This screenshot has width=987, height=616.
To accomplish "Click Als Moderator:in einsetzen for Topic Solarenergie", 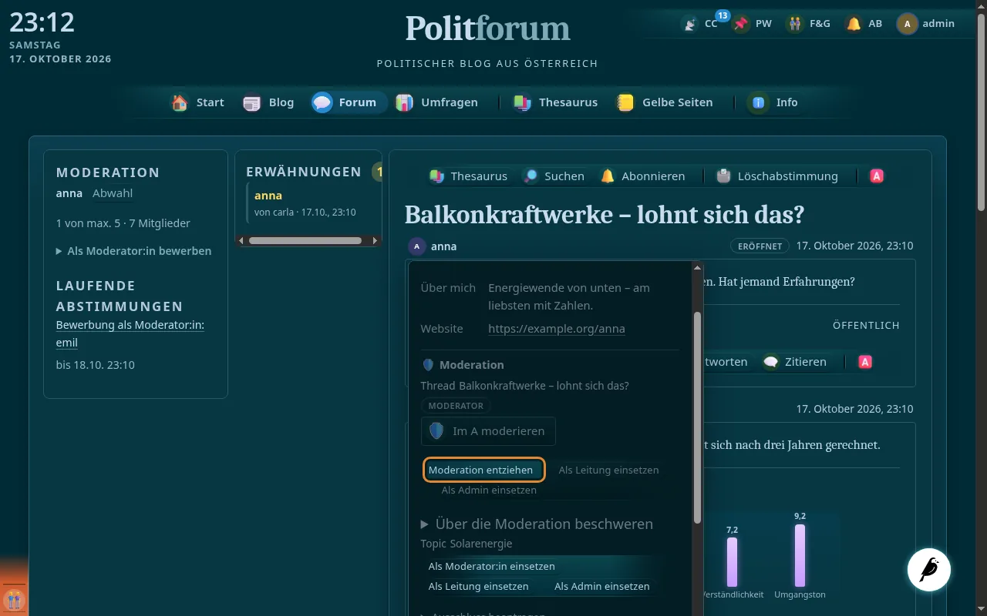I will point(492,566).
